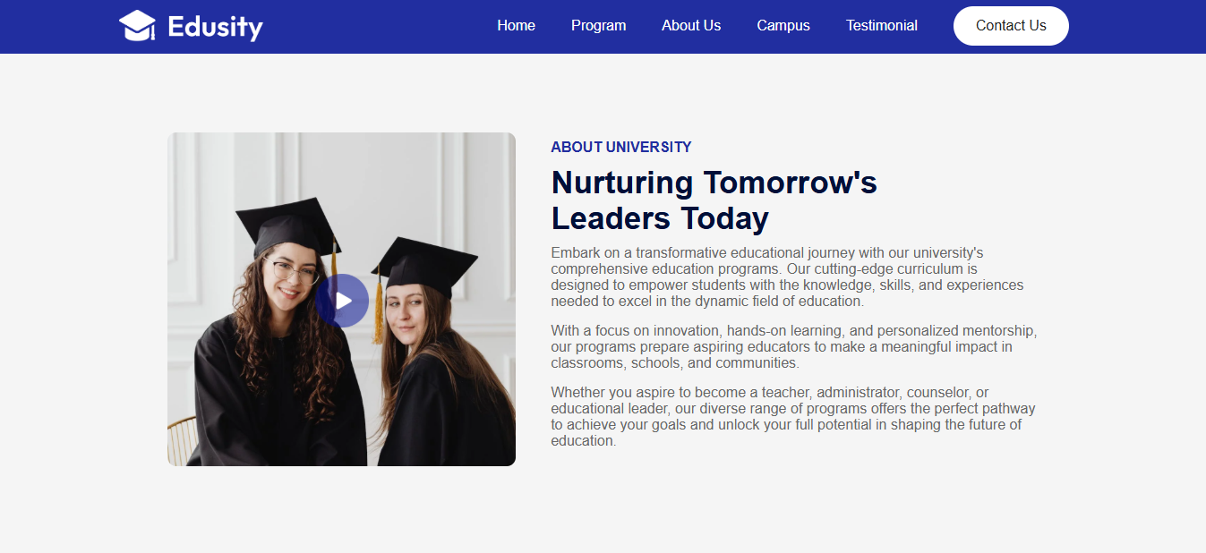The width and height of the screenshot is (1206, 553).
Task: Click the Nurturing Tomorrow's Leaders Today heading
Action: [x=714, y=200]
